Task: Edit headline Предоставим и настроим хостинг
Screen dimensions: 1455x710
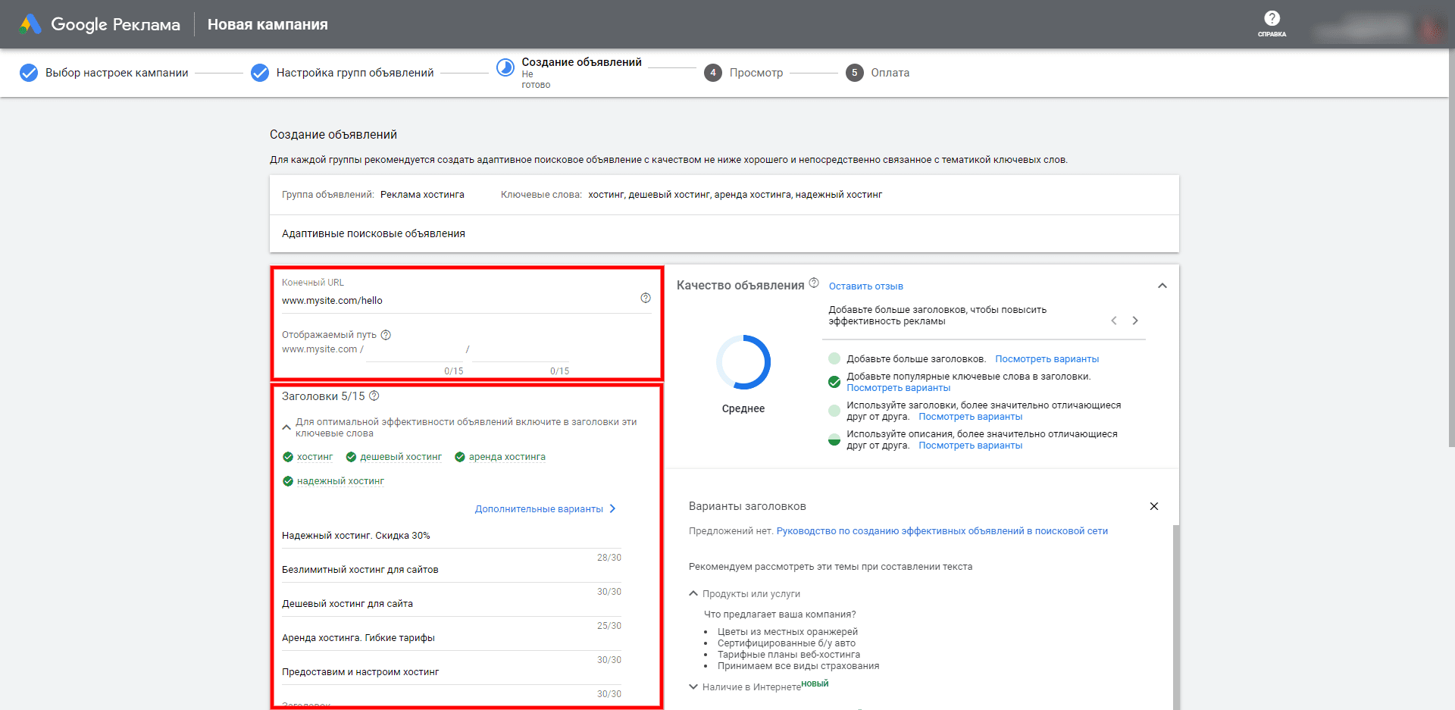Action: click(452, 672)
